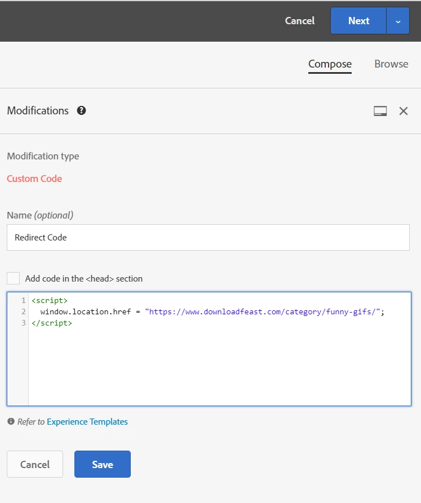This screenshot has height=503, width=421.
Task: Toggle the panel dock position icon
Action: coord(380,111)
